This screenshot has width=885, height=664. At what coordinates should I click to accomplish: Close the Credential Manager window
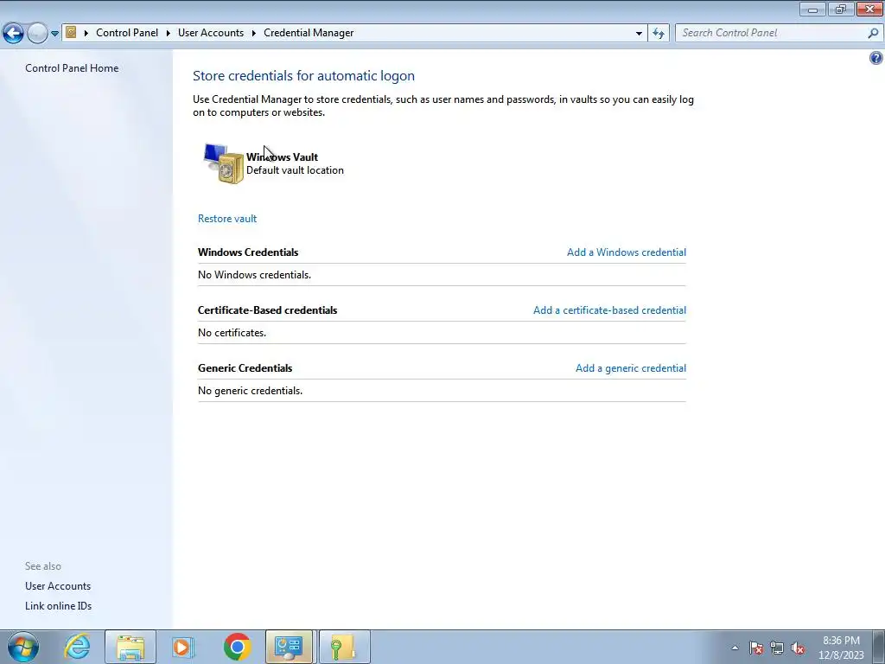[869, 9]
